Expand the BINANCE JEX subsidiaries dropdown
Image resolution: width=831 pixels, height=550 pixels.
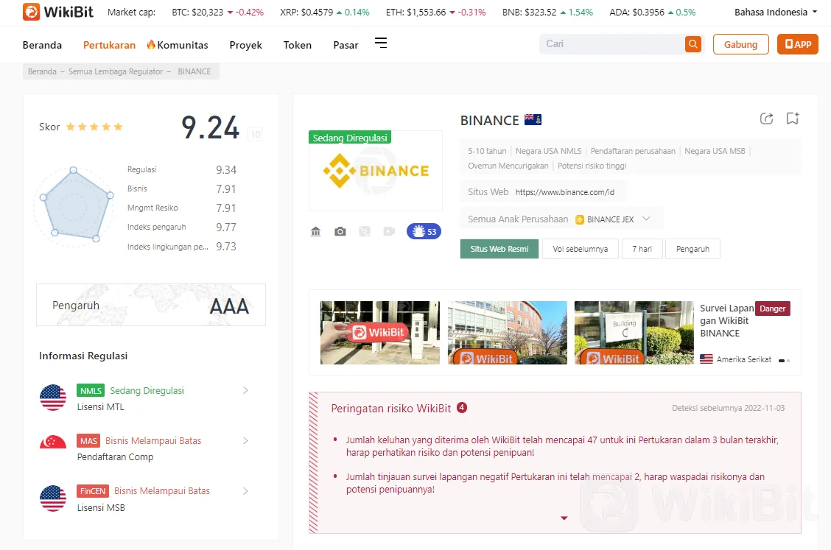[646, 219]
